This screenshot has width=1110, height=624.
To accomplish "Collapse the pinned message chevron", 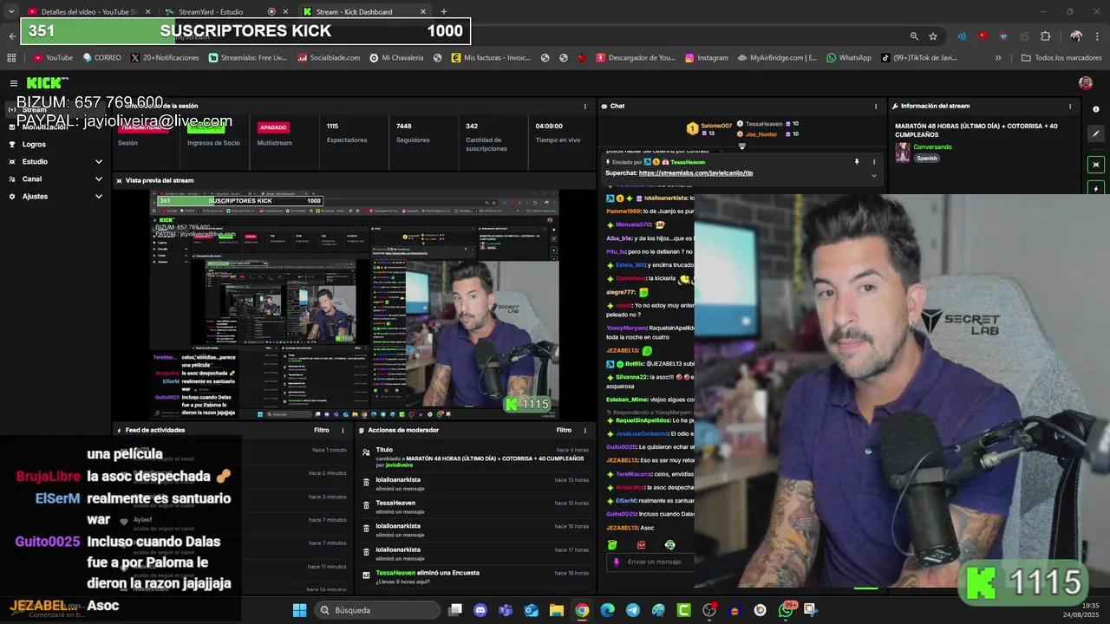I will (x=874, y=175).
